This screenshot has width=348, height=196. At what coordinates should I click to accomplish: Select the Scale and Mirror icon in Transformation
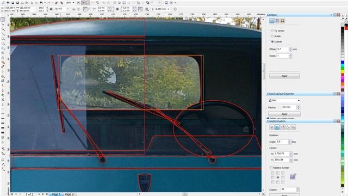(x=283, y=127)
